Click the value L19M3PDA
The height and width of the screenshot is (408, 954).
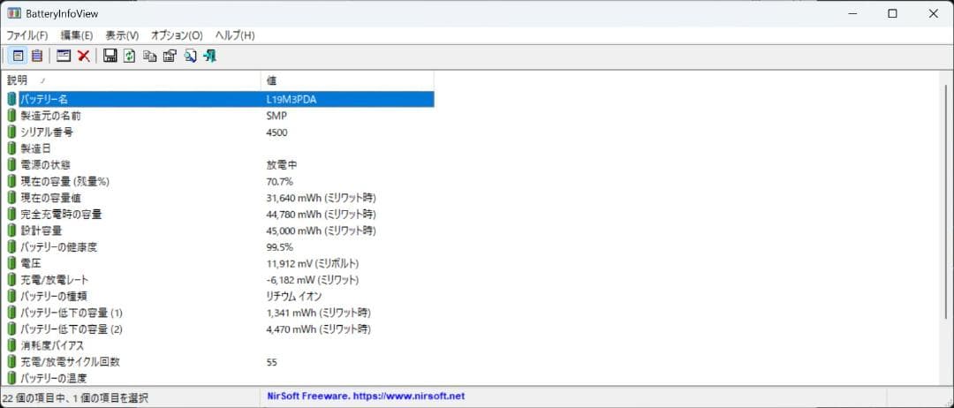291,99
